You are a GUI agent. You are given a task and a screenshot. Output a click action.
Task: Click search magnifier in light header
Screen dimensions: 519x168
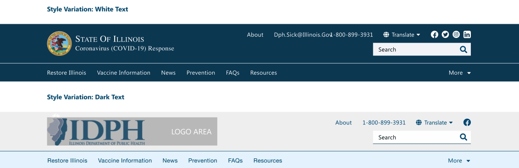(464, 137)
